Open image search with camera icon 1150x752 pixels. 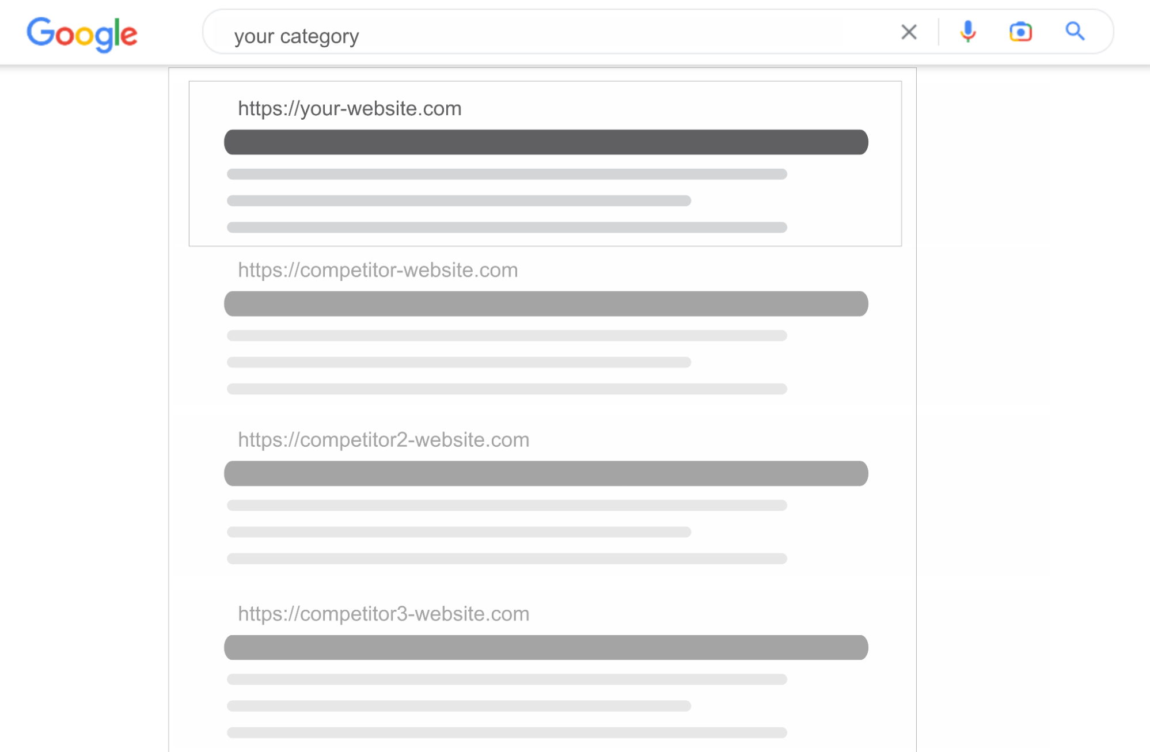[1020, 32]
